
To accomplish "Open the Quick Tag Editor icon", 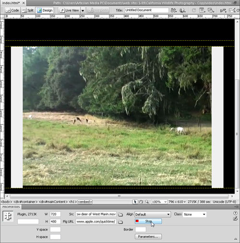I will point(235,219).
